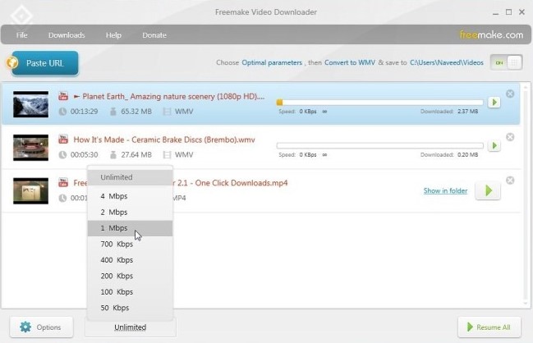Click the globe icon on Paste URL button
Viewport: 533px width, 343px height.
click(x=12, y=62)
